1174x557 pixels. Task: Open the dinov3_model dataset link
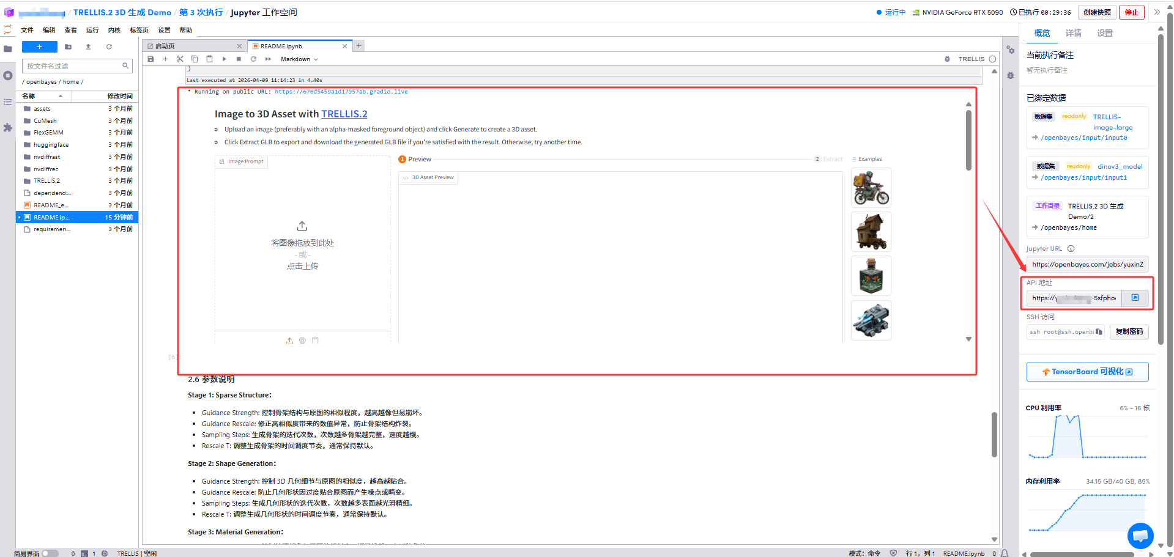click(x=1120, y=166)
